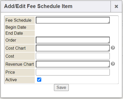Open the Revenue Chart help icon
The image size is (123, 99).
click(113, 64)
